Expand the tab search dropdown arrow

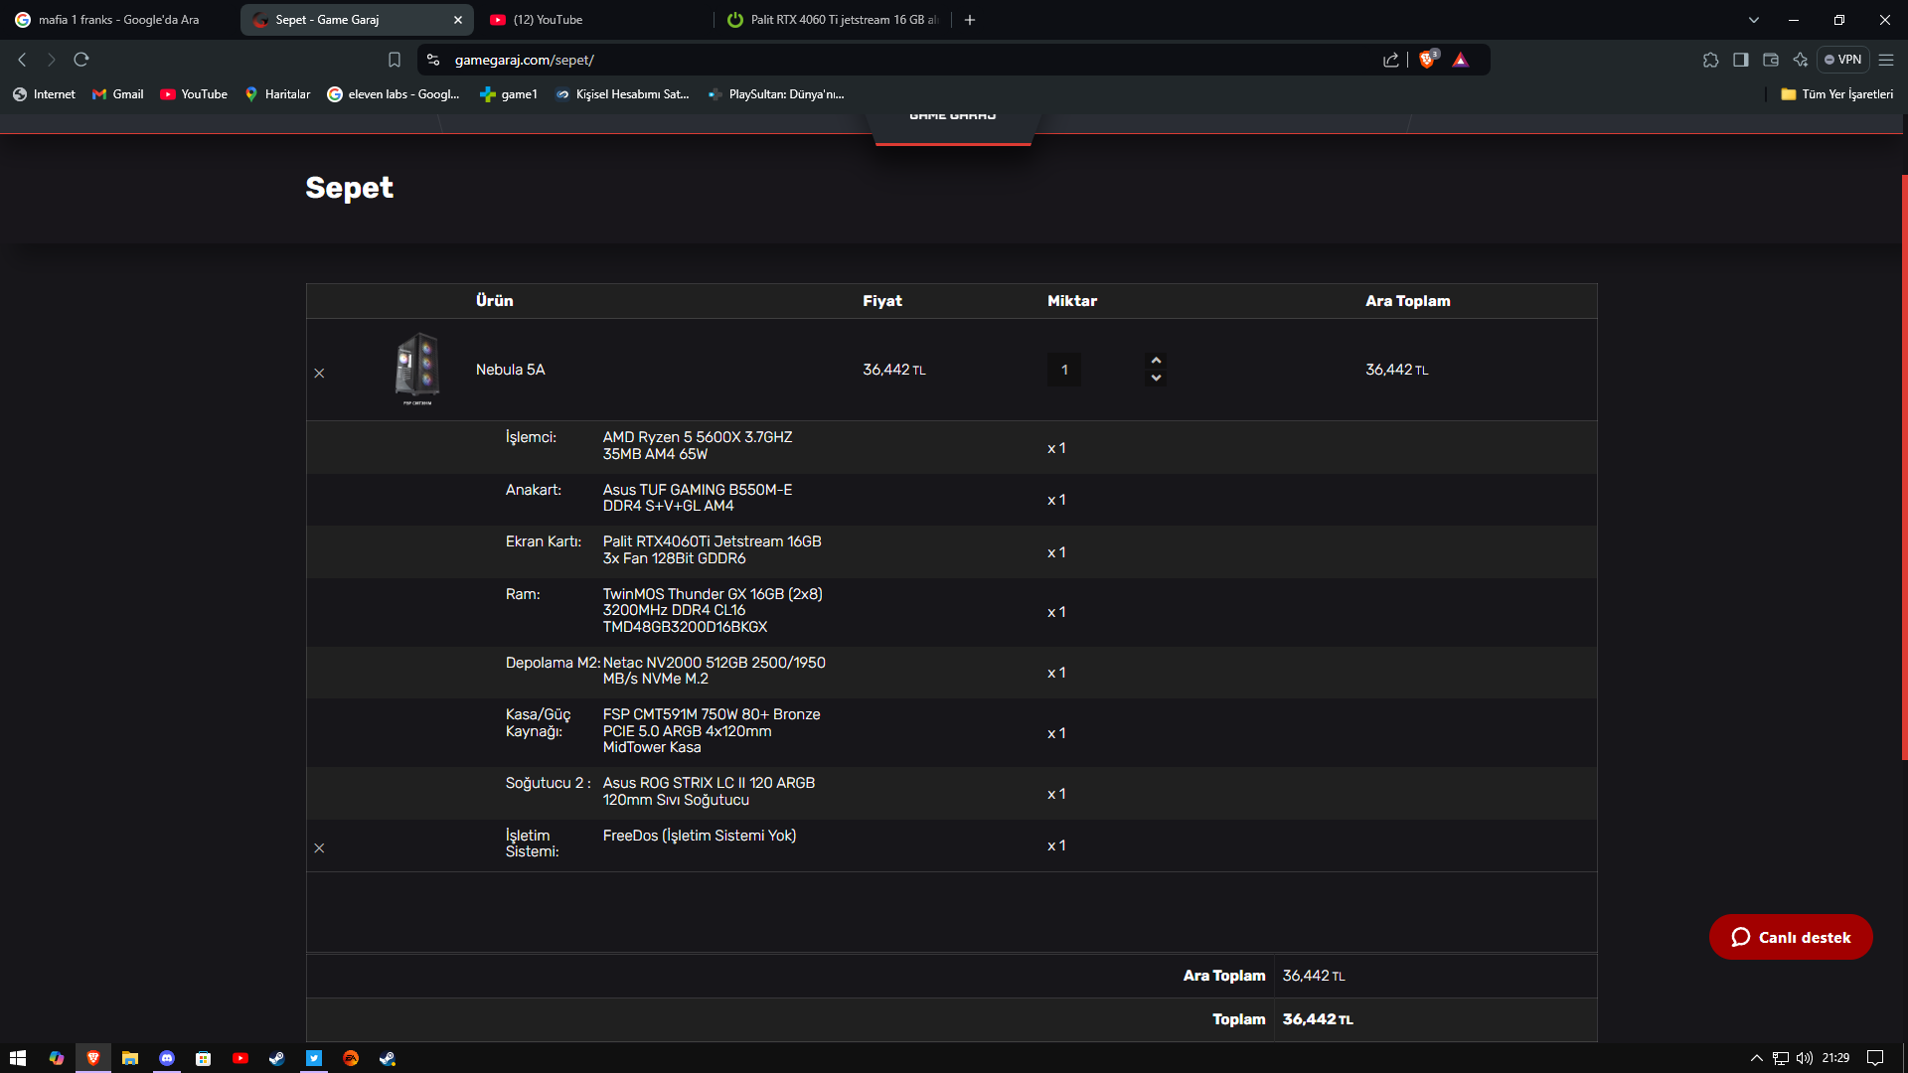1754,20
